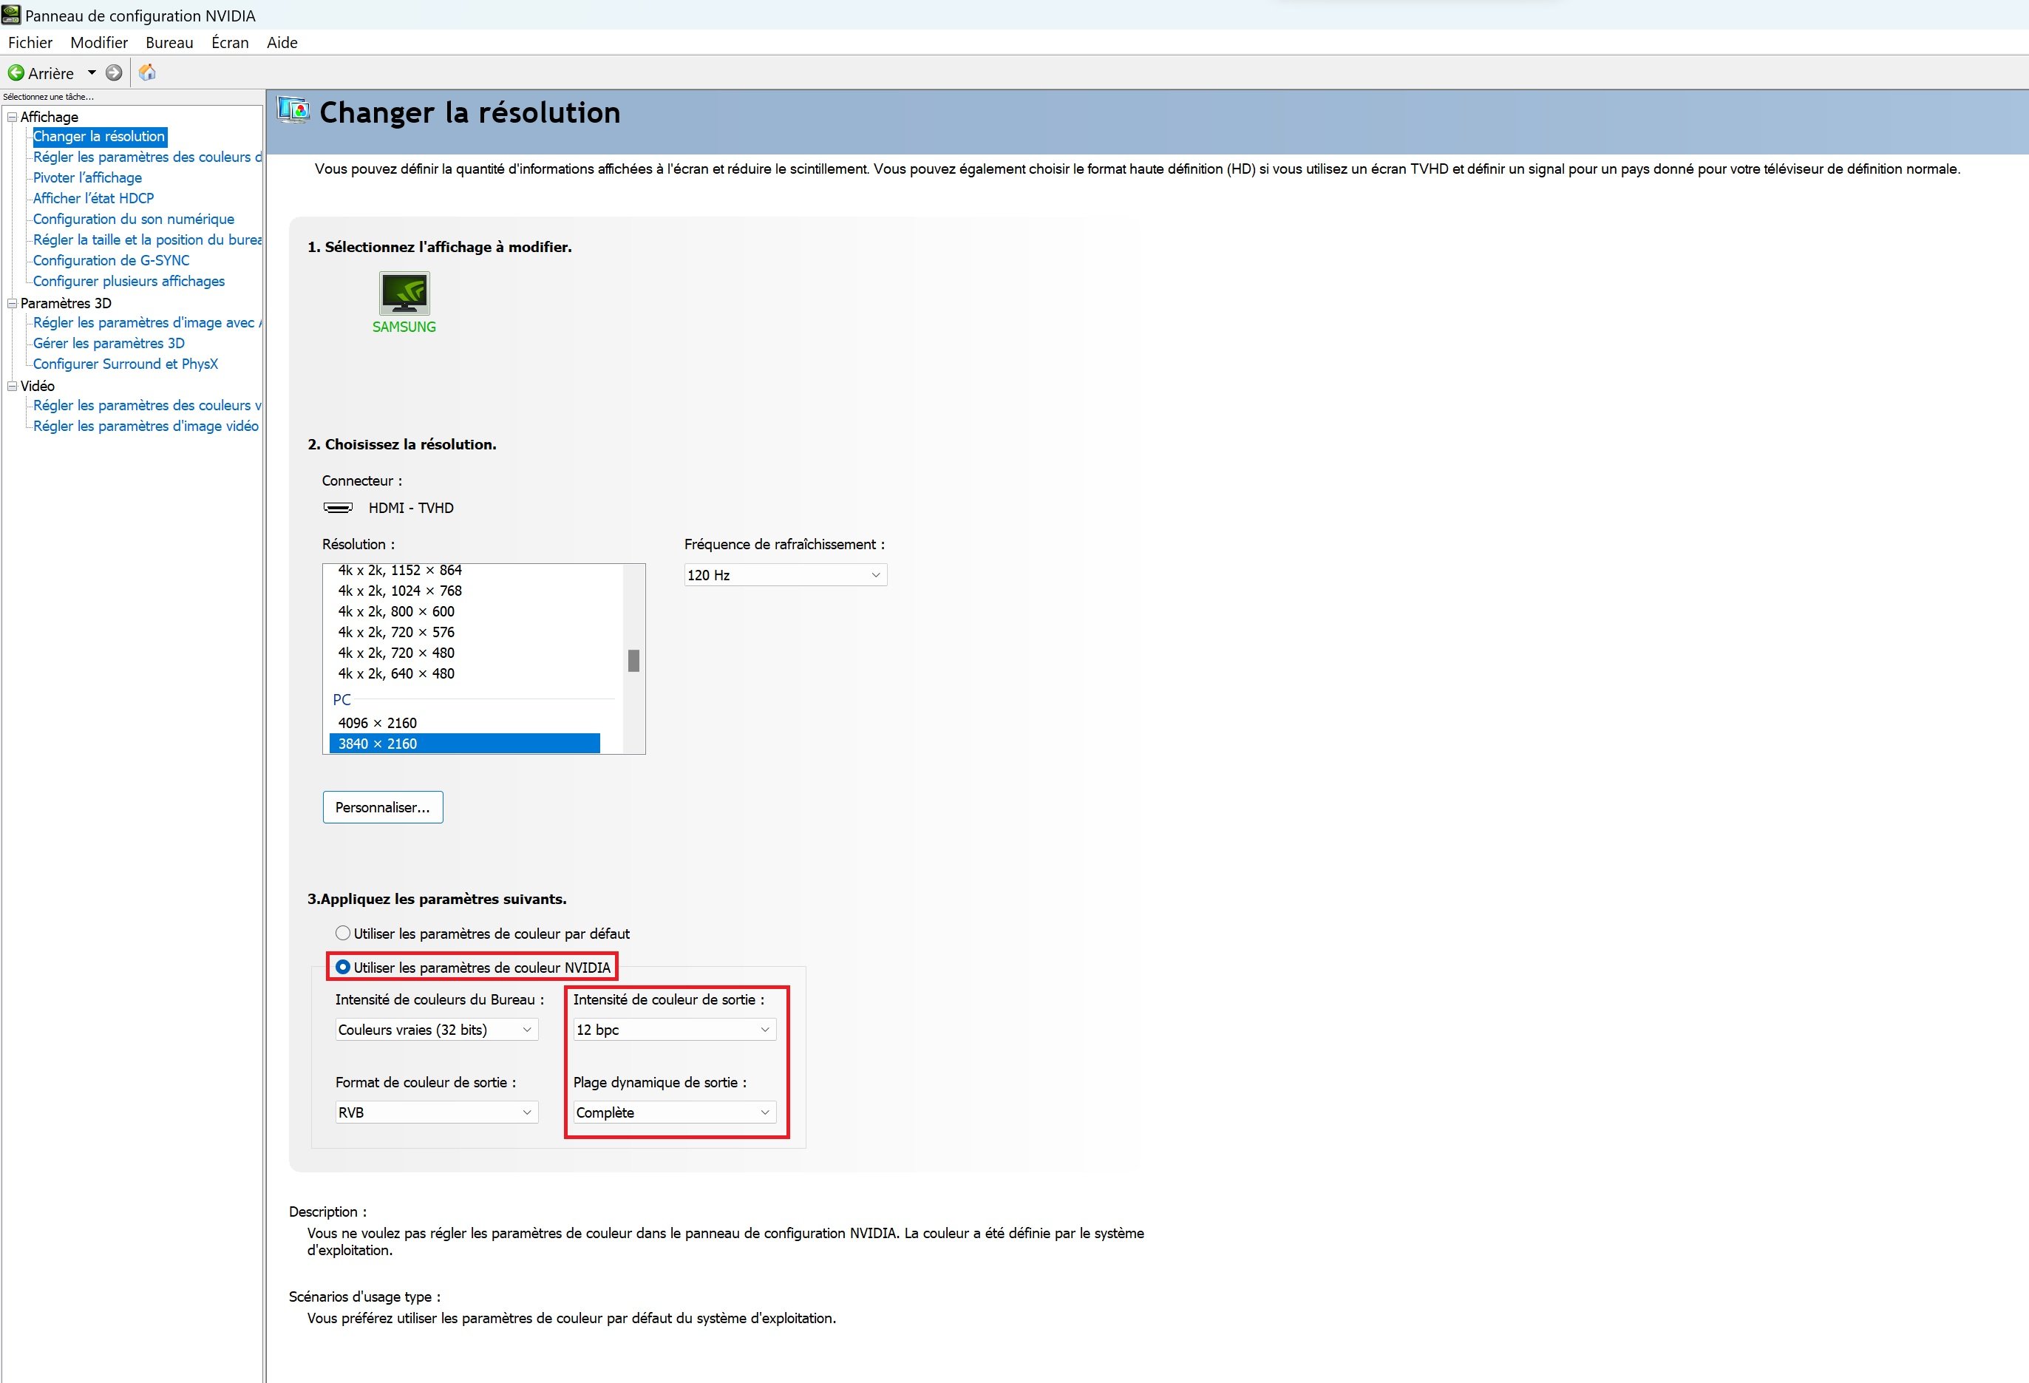Open the 12 bpc output depth dropdown

674,1030
